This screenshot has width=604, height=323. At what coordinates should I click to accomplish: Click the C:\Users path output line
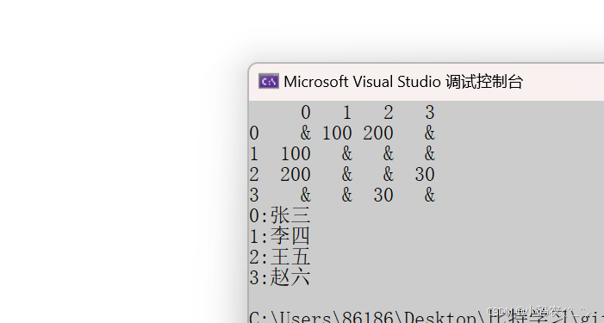pyautogui.click(x=427, y=316)
